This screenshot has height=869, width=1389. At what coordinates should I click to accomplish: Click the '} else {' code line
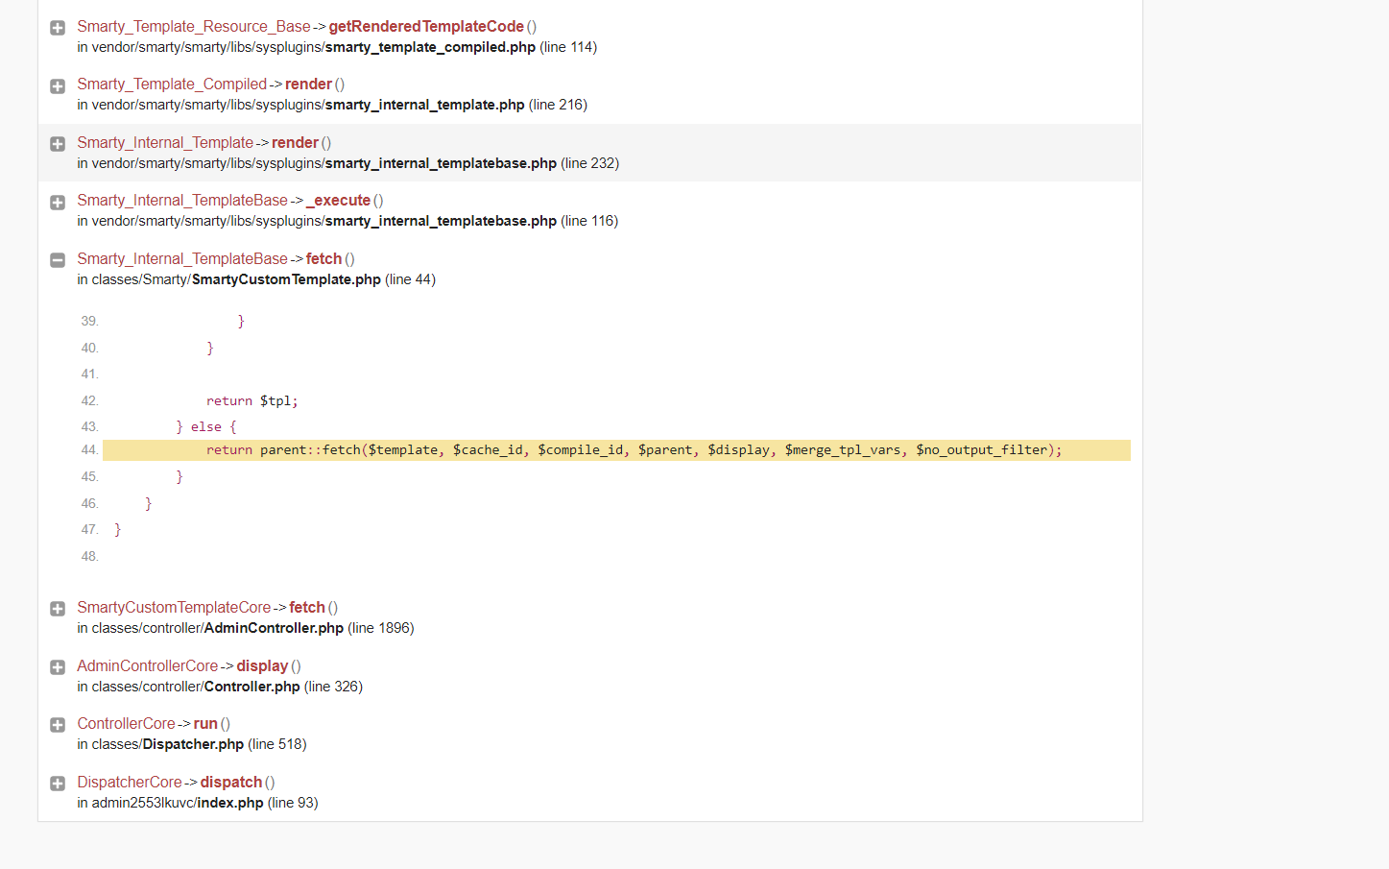pyautogui.click(x=206, y=427)
